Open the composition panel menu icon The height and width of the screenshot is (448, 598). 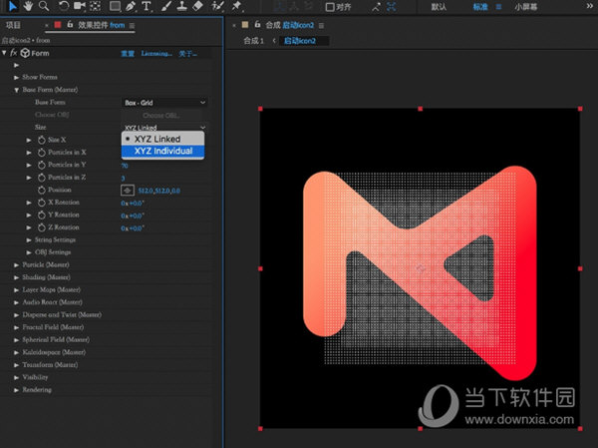(x=321, y=26)
